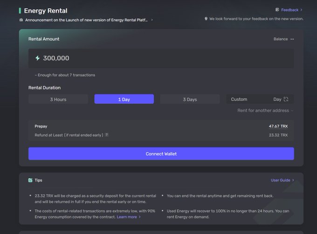
Task: Click the Rental Duration heading
Action: (x=44, y=88)
